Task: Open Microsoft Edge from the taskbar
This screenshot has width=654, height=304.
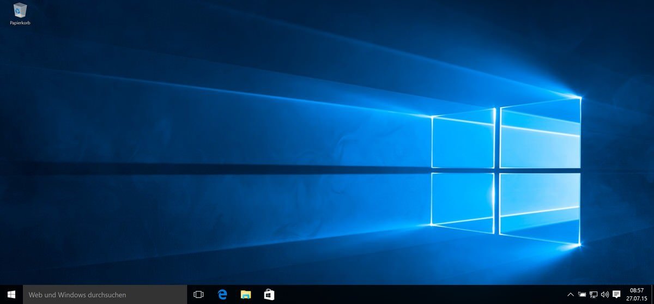Action: (x=222, y=295)
